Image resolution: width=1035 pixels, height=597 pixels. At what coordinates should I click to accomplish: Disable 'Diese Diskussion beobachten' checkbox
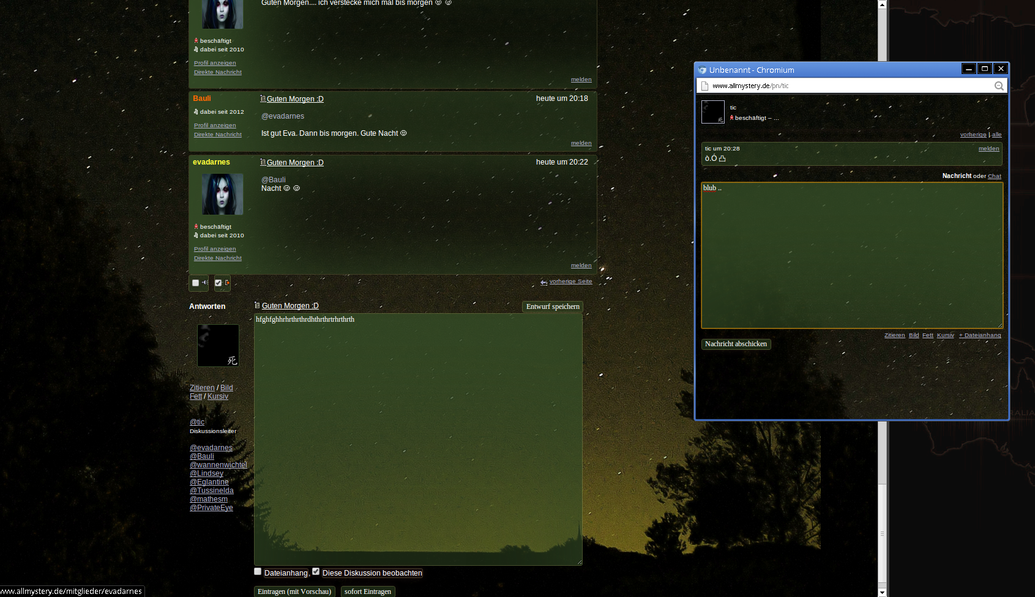click(316, 571)
